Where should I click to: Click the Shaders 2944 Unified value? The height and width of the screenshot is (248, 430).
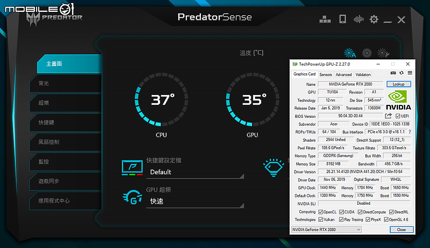pos(336,140)
